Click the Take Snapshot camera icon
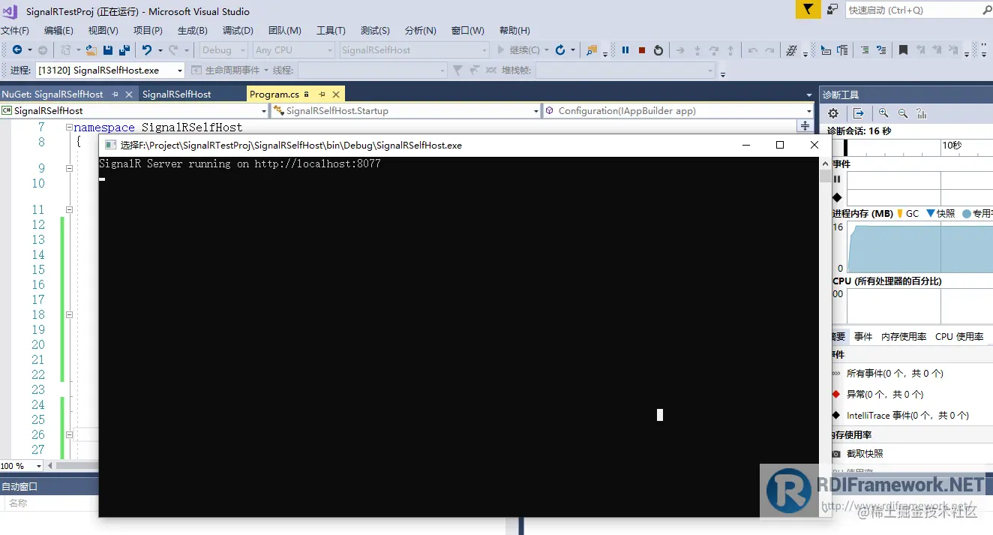The height and width of the screenshot is (535, 993). pyautogui.click(x=836, y=454)
